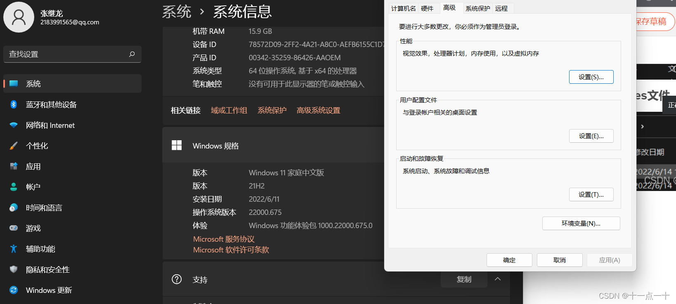Click the 应用 apps icon in sidebar
The width and height of the screenshot is (676, 304).
[14, 166]
